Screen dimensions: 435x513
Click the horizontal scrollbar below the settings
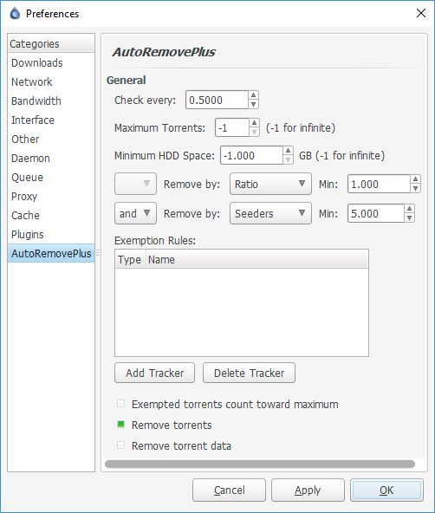coord(260,464)
